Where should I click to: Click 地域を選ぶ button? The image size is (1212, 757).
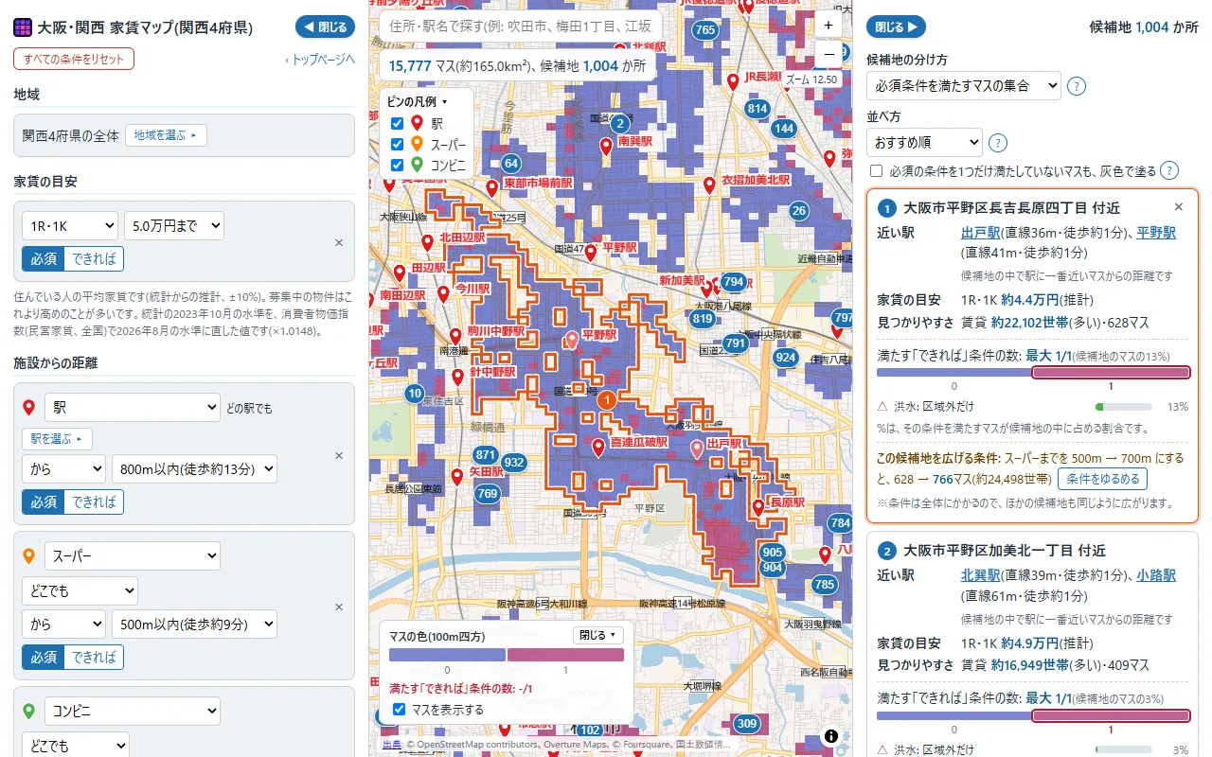pyautogui.click(x=166, y=135)
